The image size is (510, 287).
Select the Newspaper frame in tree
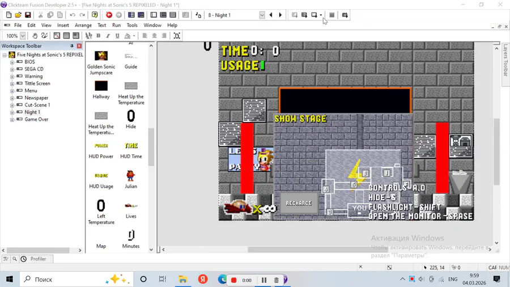pyautogui.click(x=36, y=98)
